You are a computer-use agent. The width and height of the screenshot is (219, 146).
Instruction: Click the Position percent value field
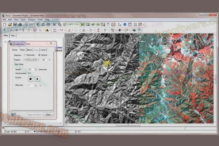pos(44,60)
